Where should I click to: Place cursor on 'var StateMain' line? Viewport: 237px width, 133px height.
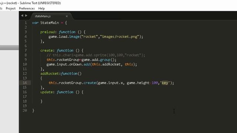tap(50, 23)
